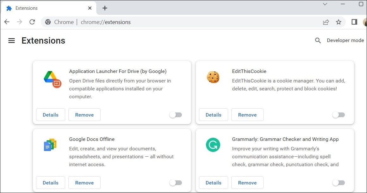Click the Grammarly extension icon

[x=213, y=145]
